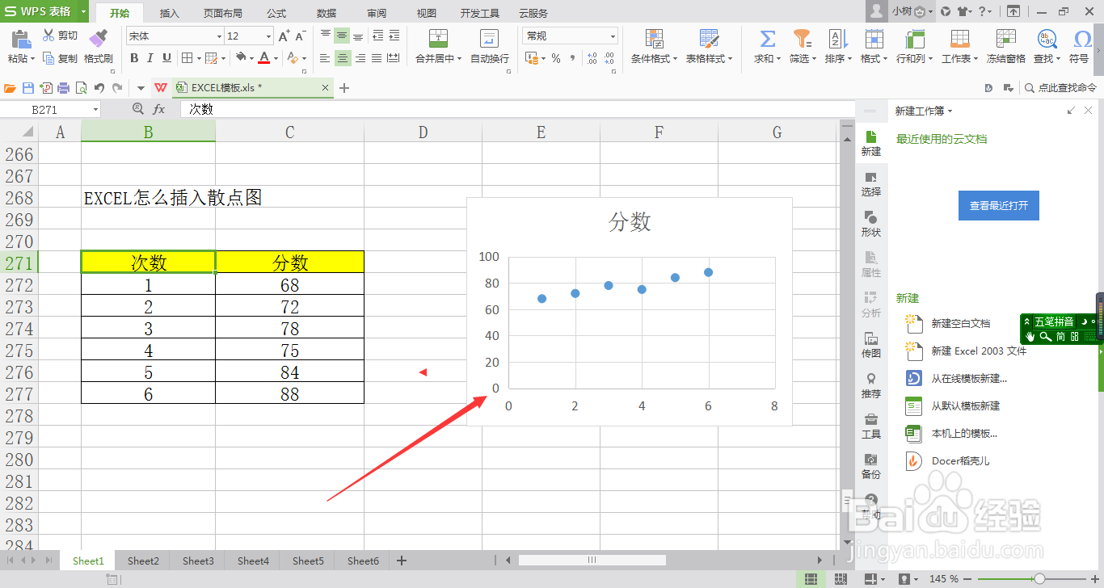Viewport: 1104px width, 588px height.
Task: Click the Conditional Formatting icon
Action: 655,39
